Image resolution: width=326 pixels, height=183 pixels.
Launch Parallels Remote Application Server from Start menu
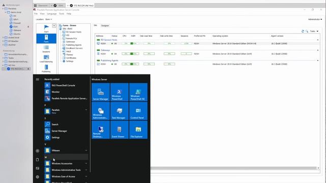(x=66, y=98)
